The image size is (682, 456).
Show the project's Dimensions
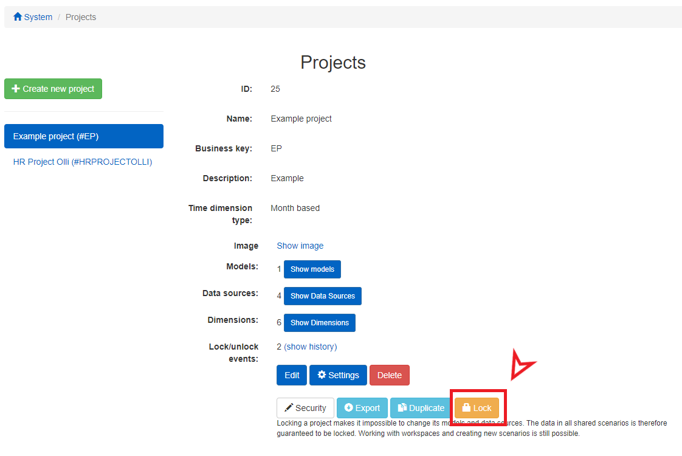319,322
